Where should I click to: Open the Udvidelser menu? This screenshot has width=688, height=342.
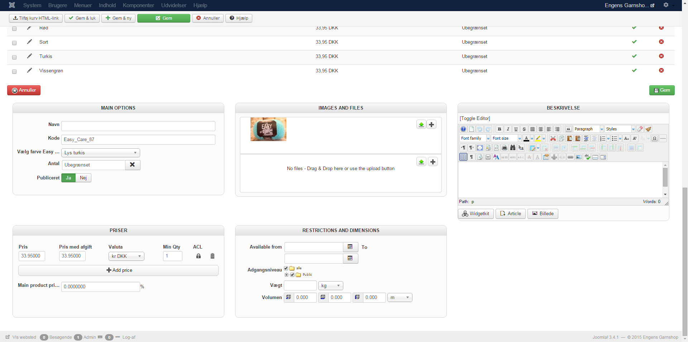click(x=174, y=5)
